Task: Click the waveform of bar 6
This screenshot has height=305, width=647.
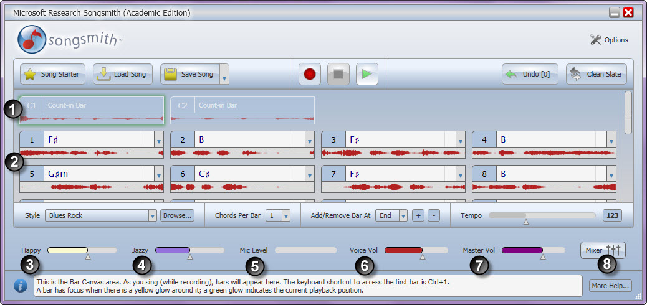Action: point(242,187)
